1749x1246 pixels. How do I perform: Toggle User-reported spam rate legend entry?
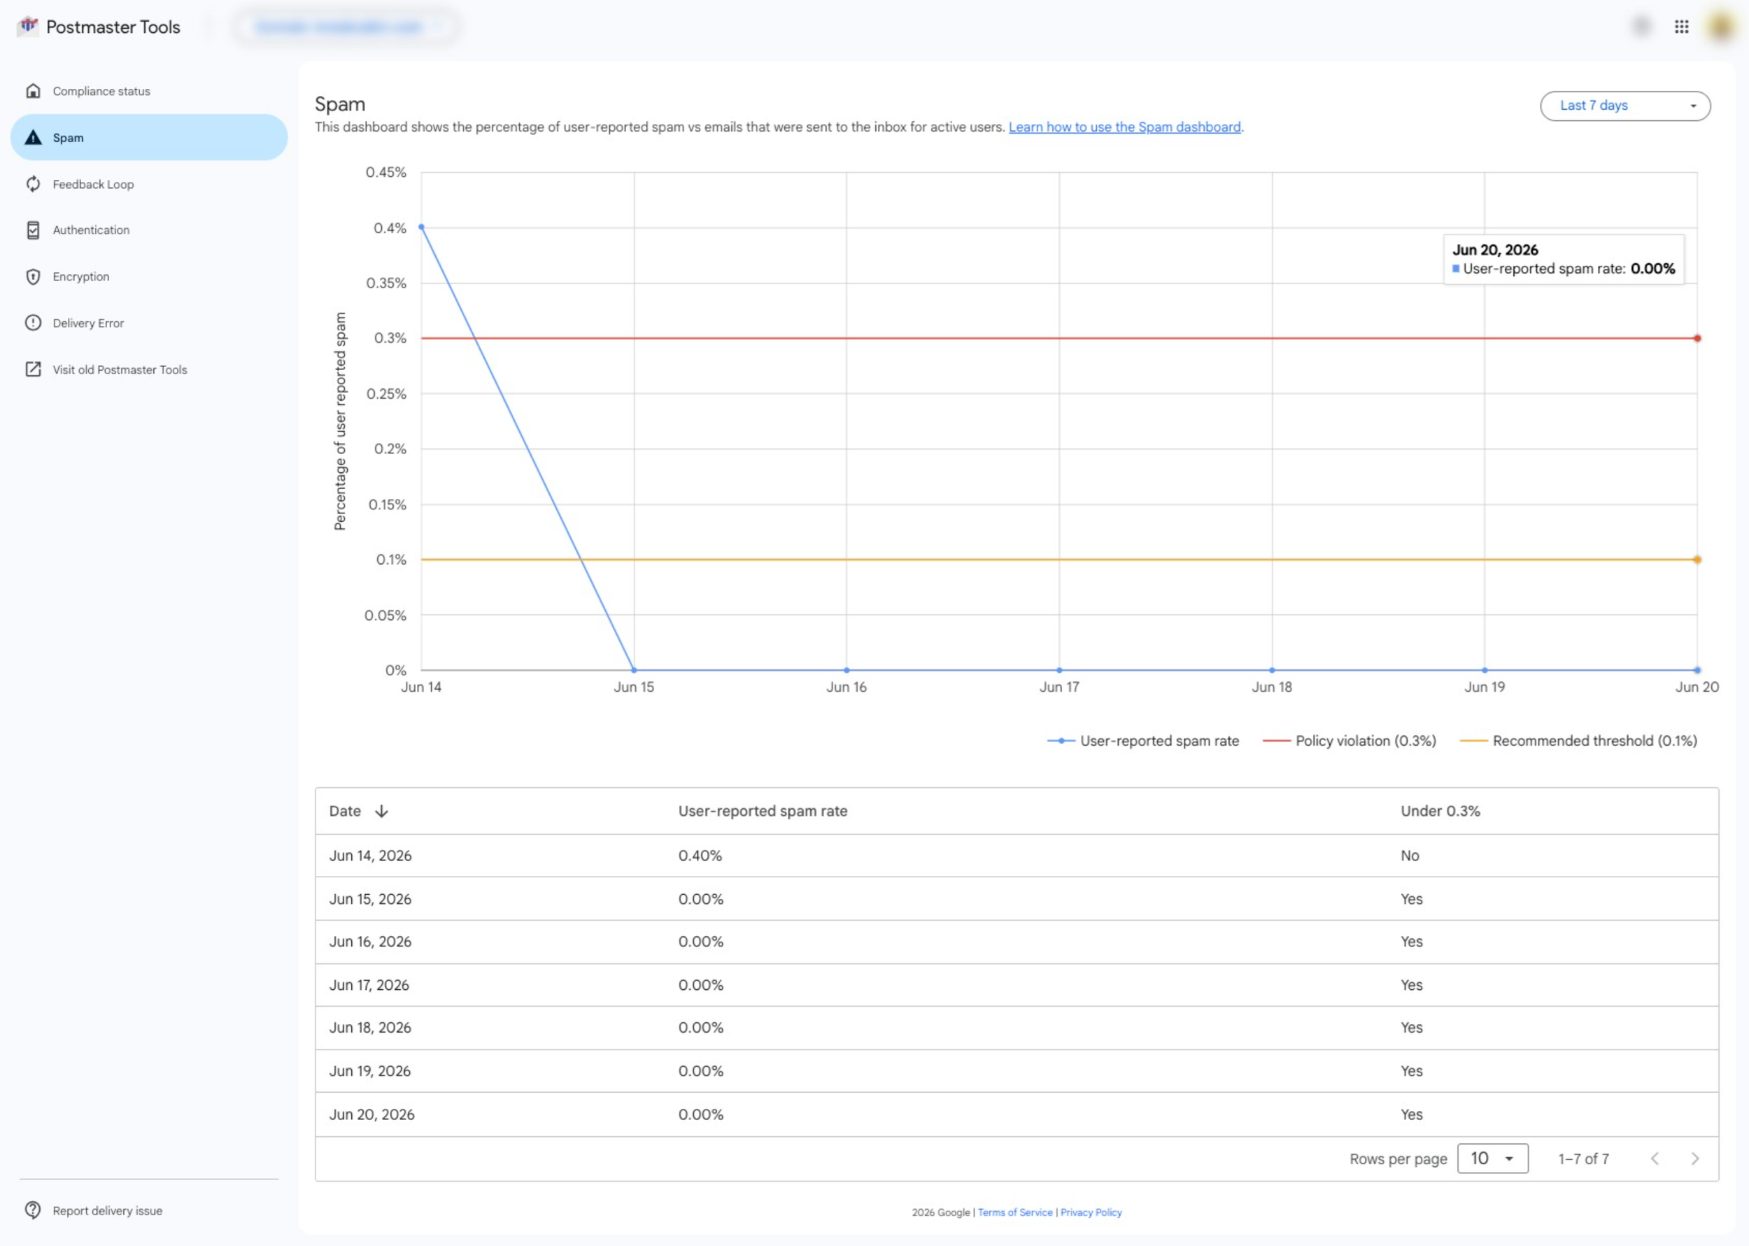(x=1143, y=740)
